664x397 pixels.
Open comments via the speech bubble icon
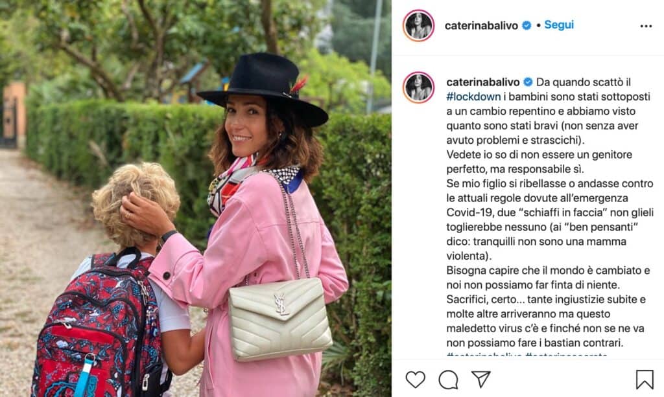(448, 380)
